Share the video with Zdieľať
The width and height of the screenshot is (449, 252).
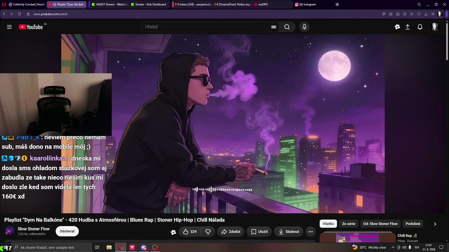[230, 232]
